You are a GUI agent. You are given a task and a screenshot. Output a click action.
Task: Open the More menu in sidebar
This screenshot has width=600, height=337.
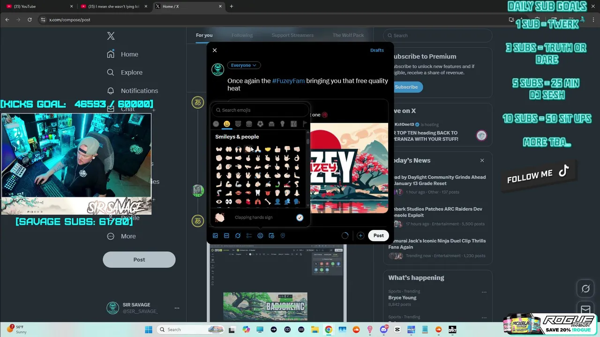[121, 236]
